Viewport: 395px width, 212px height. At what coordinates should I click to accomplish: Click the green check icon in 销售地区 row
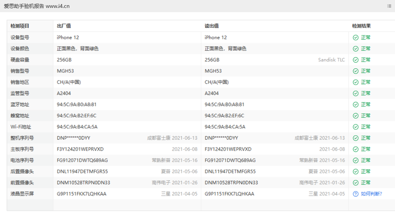[355, 82]
